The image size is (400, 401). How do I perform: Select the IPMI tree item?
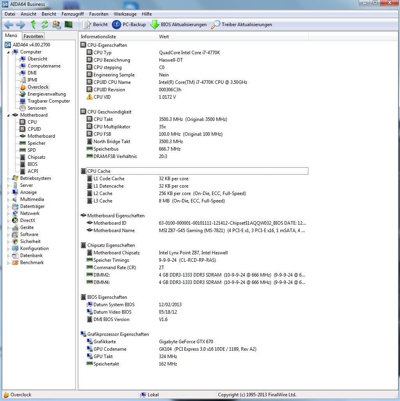(x=32, y=80)
